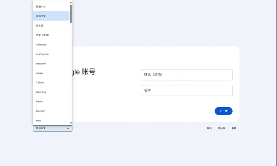
Task: Click the 姓氏（选填） input field
Action: coord(186,74)
